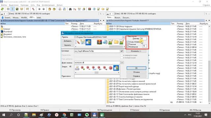Image resolution: width=211 pixels, height=118 pixels.
Task: Click >> browse button next to panel path
Action: [123, 37]
